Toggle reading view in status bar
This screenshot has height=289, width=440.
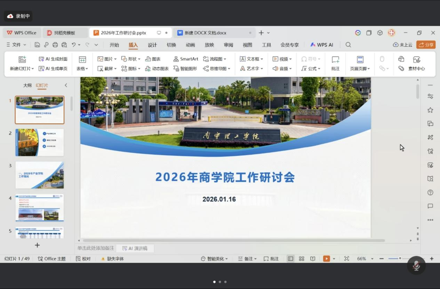click(313, 259)
